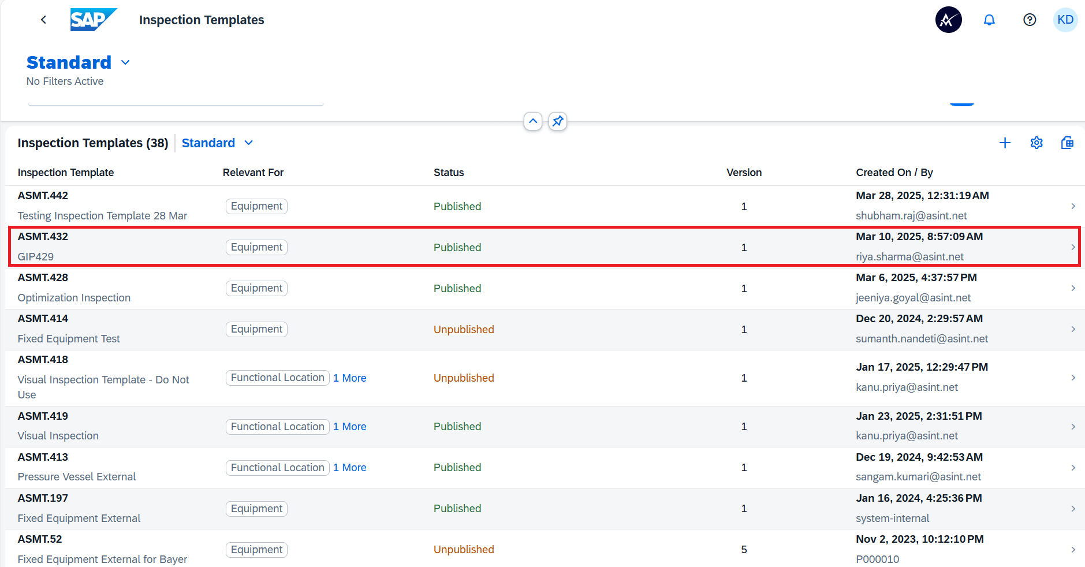
Task: Create a new template with the plus icon
Action: click(1005, 143)
